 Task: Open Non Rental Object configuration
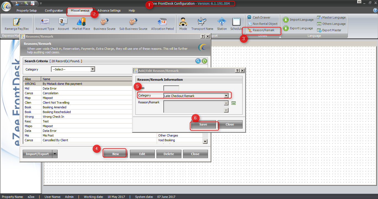coord(262,24)
